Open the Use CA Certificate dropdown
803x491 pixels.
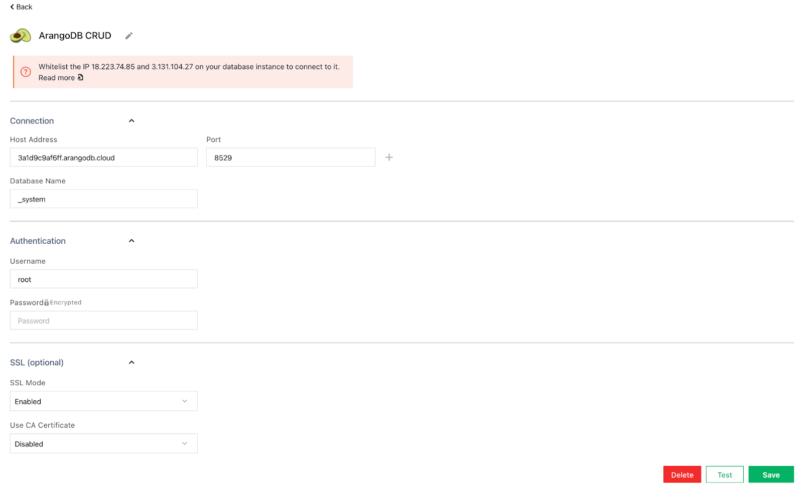coord(103,444)
